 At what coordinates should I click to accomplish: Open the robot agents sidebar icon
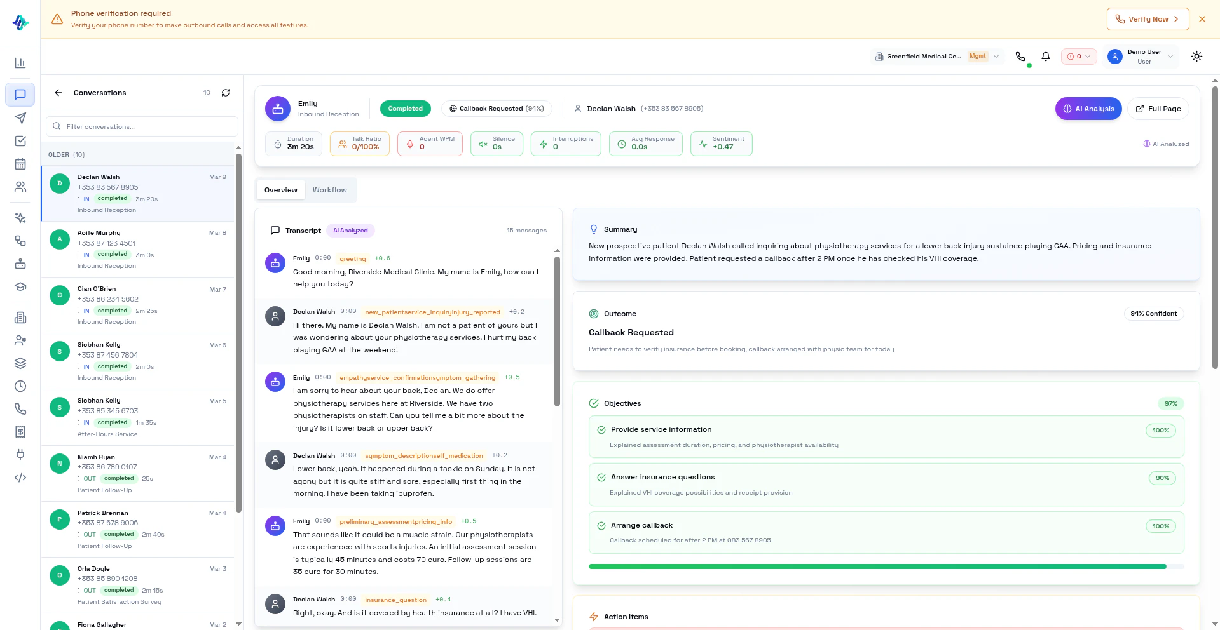(x=20, y=264)
